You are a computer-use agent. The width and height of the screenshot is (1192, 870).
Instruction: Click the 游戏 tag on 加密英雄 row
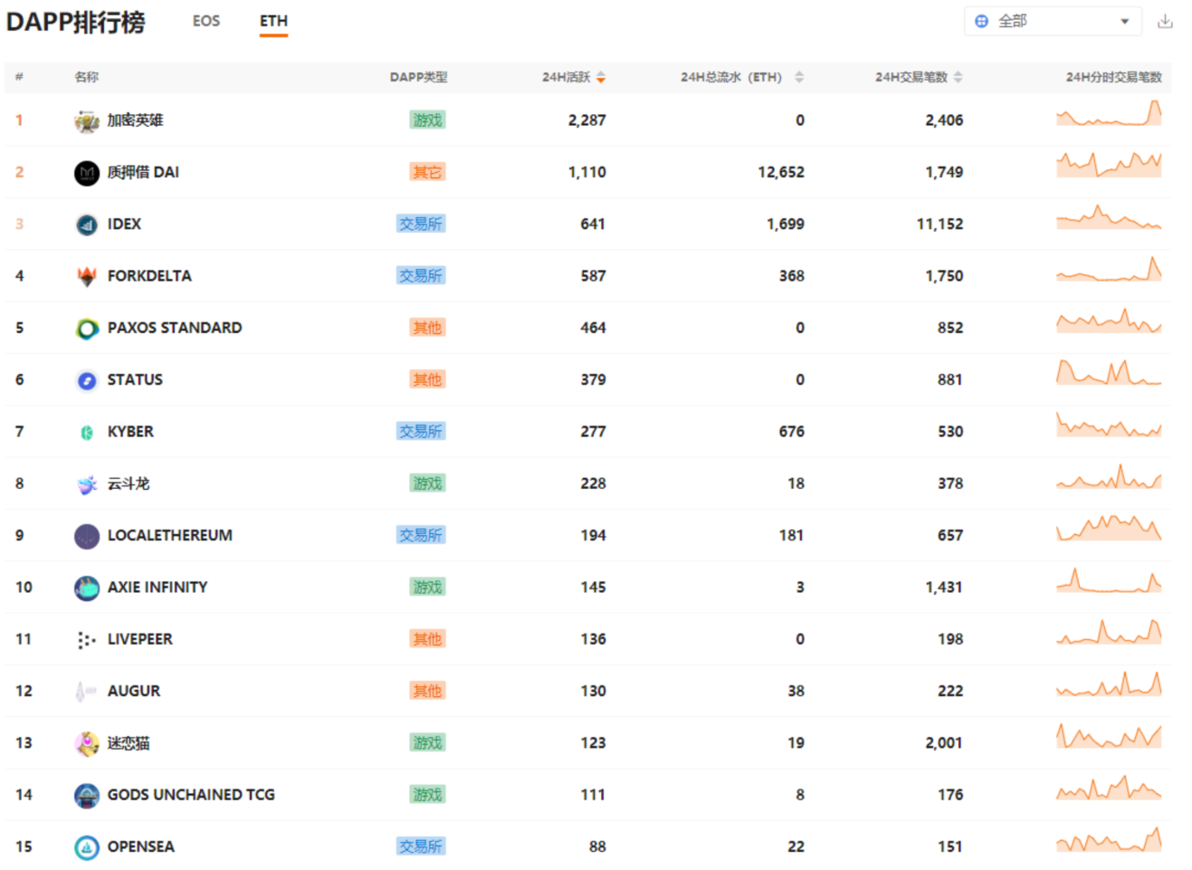pos(427,120)
